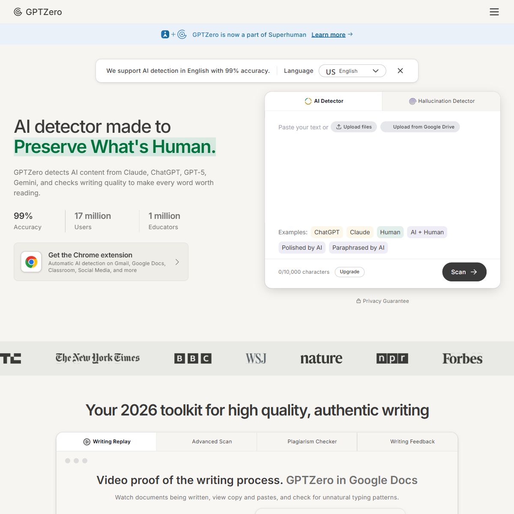Click the 0/10,000 characters counter
This screenshot has height=514, width=514.
(x=304, y=272)
